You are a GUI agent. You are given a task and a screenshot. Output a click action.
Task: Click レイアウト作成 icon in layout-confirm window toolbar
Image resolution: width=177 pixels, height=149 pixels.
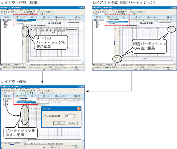17,96
